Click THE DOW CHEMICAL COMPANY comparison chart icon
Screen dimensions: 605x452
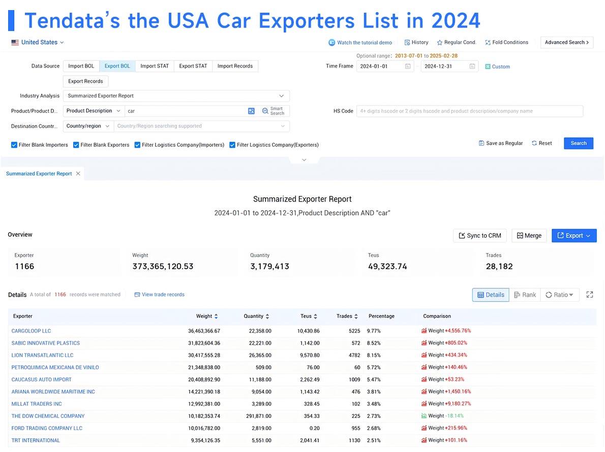click(x=424, y=416)
